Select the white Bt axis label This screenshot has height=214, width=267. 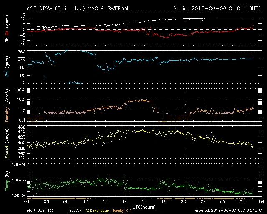tap(6, 41)
